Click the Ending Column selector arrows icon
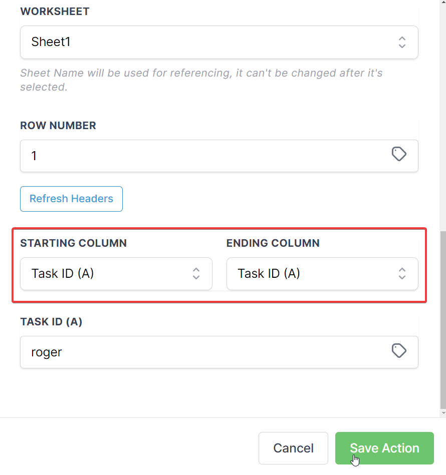The width and height of the screenshot is (446, 475). pos(402,273)
